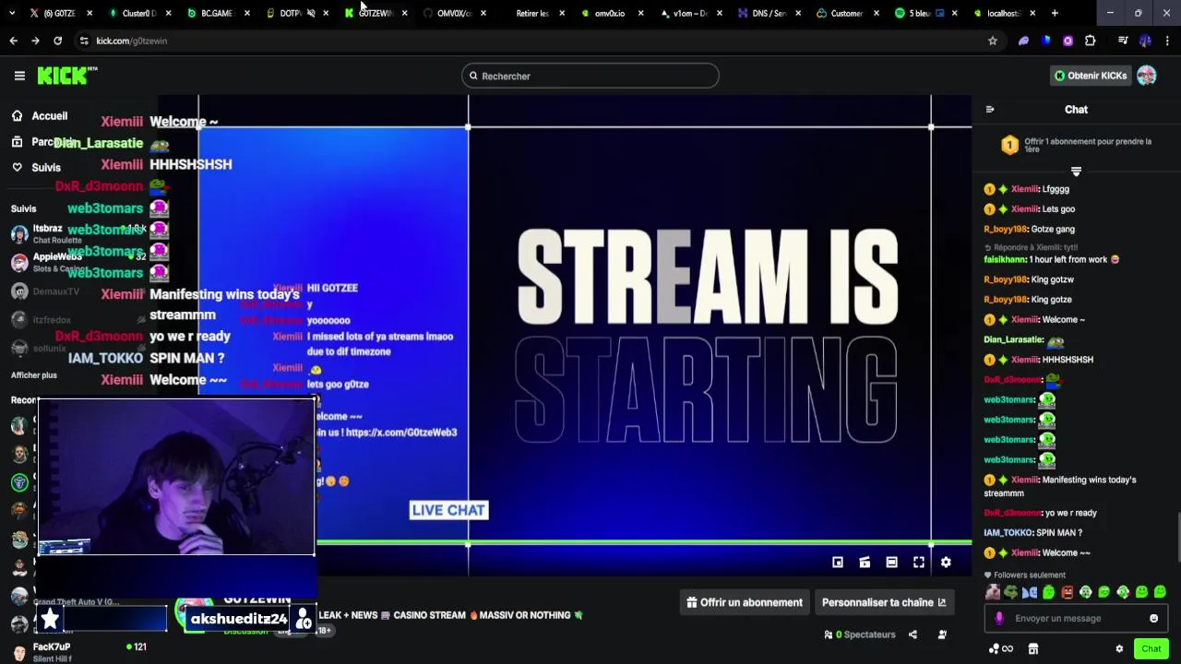
Task: Click the share icon below the video
Action: coord(913,634)
